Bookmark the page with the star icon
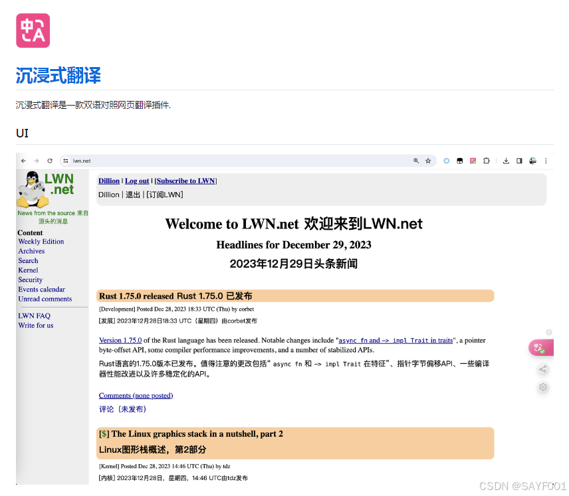Viewport: 569px width, 496px height. [x=428, y=161]
